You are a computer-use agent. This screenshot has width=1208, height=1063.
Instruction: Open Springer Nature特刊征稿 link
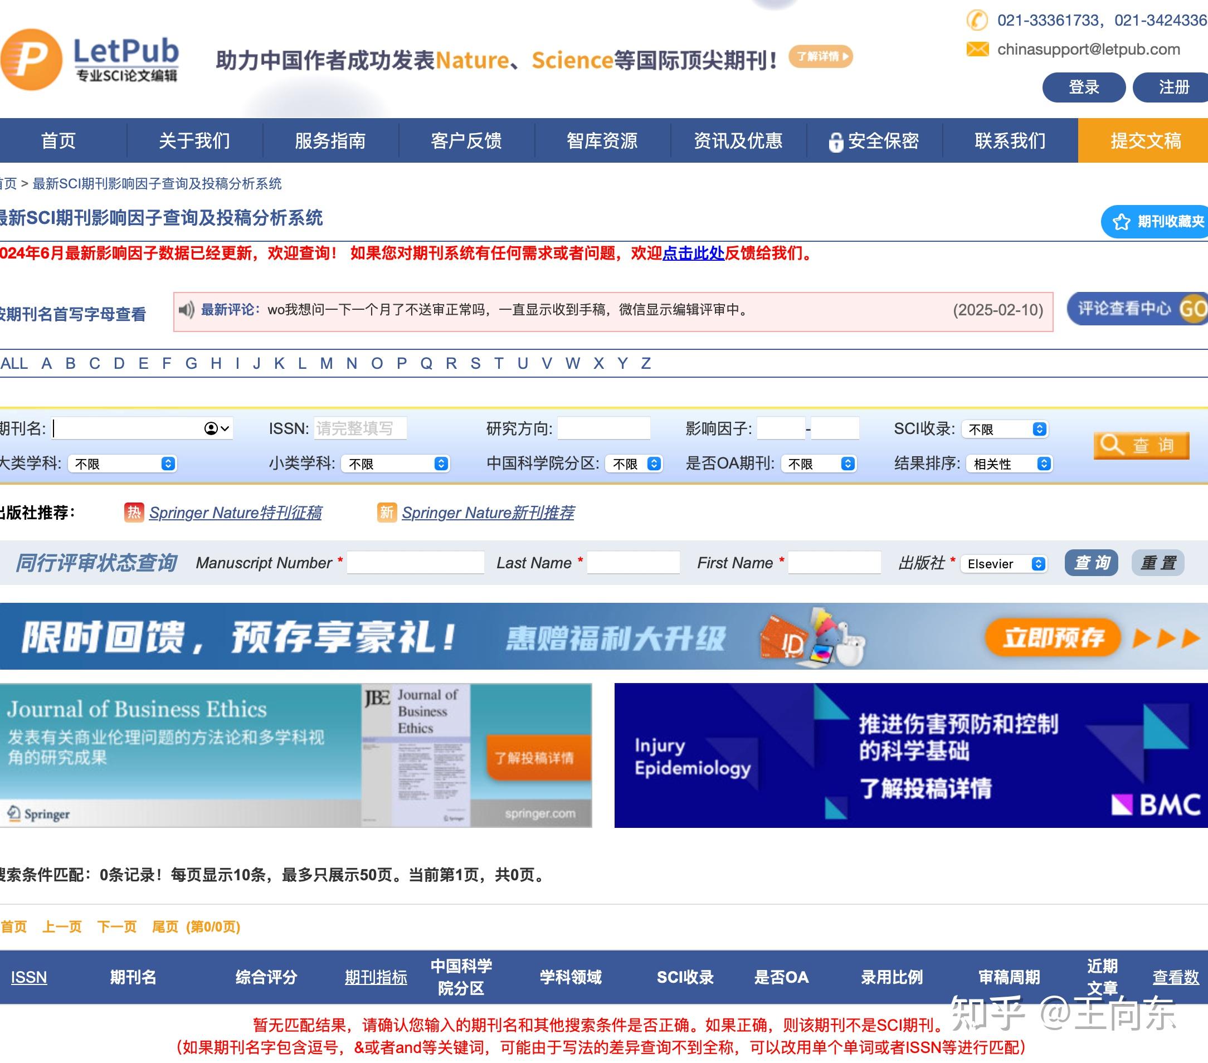click(x=235, y=513)
